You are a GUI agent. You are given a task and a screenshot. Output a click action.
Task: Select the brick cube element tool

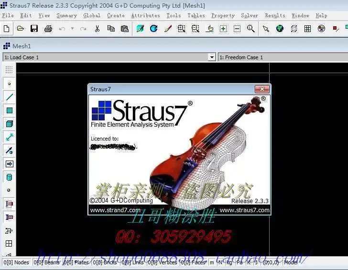(x=10, y=124)
